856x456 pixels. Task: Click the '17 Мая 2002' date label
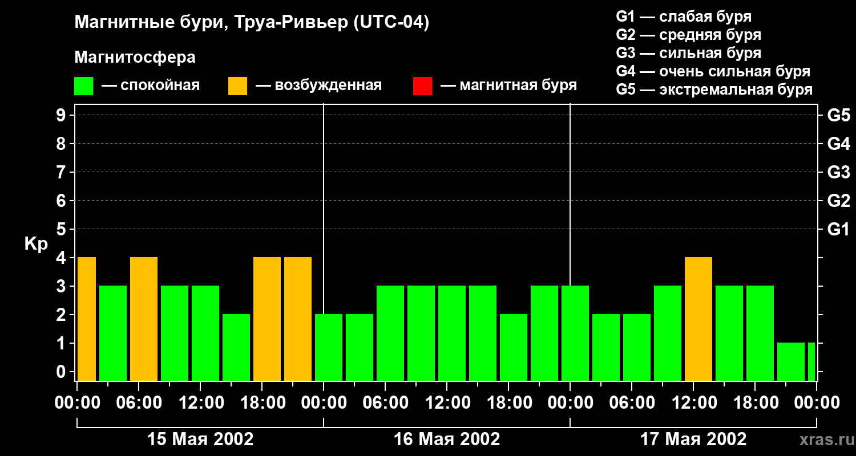pos(693,439)
